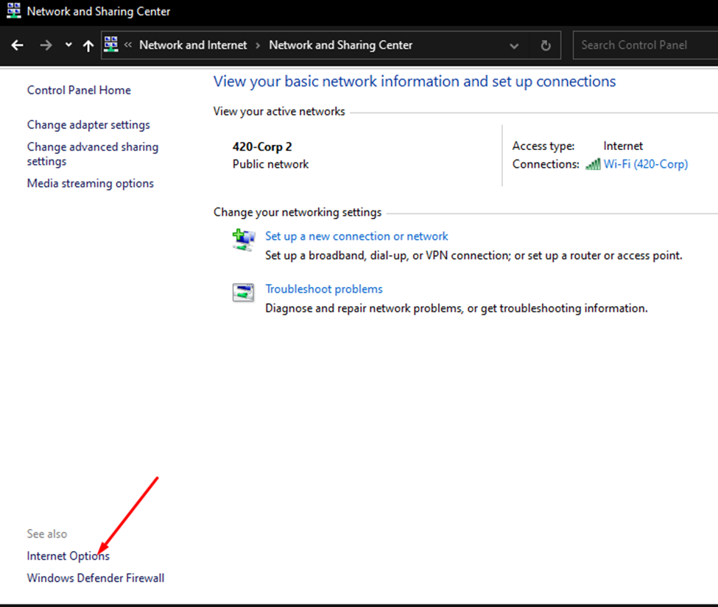Select the Network and Sharing Center breadcrumb

[340, 45]
